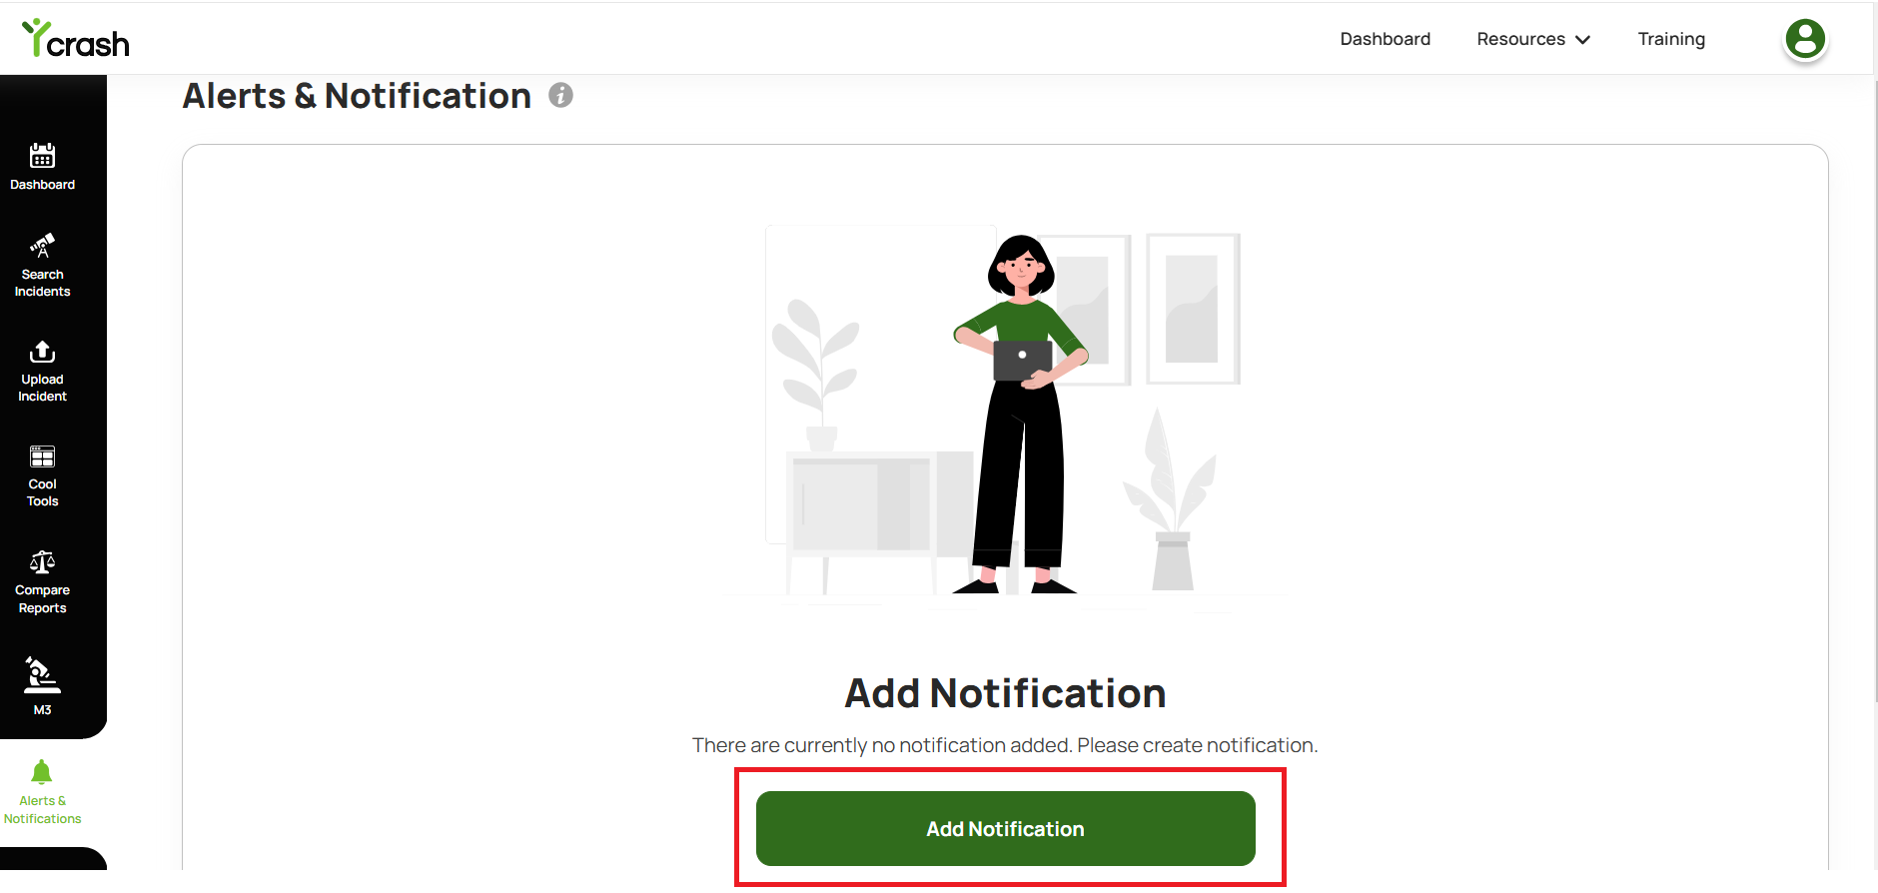This screenshot has height=893, width=1878.
Task: Open the Training top menu item
Action: click(x=1671, y=39)
